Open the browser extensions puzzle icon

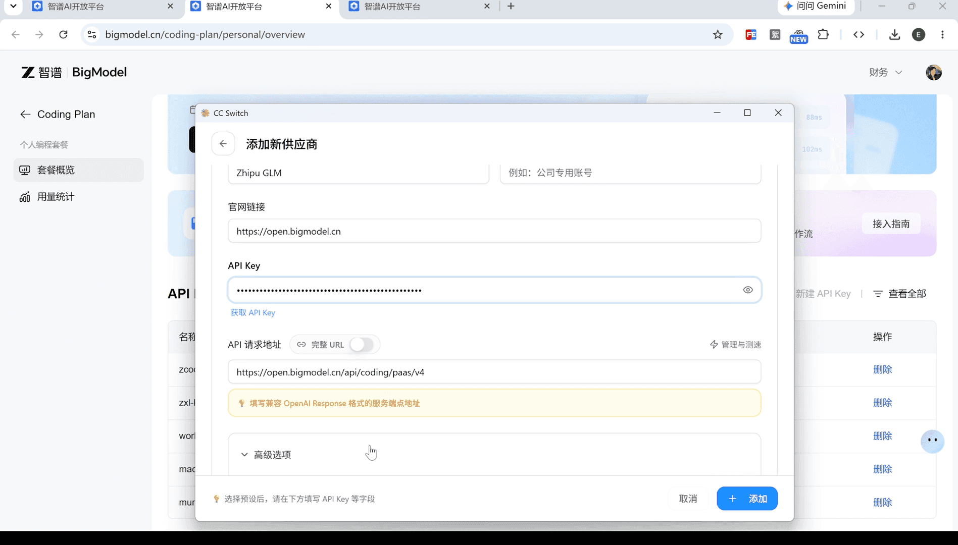(823, 34)
